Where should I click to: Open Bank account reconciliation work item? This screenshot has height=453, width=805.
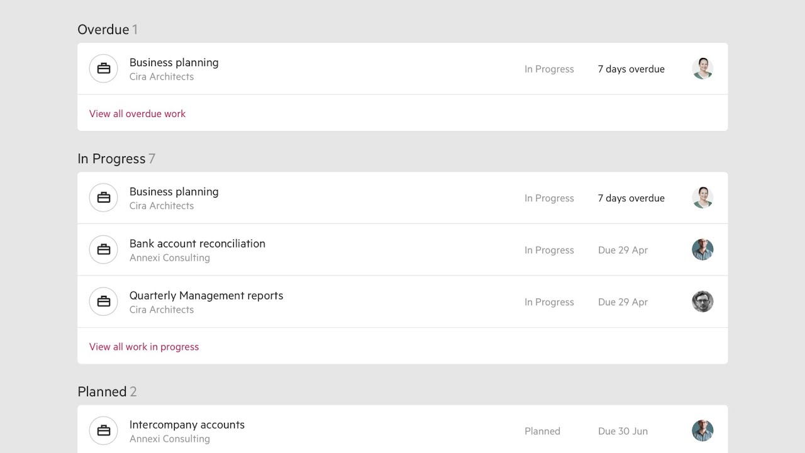[197, 243]
